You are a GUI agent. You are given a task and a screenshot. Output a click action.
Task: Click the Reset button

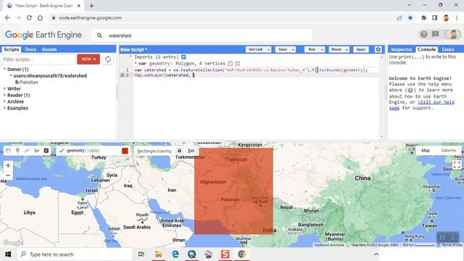click(336, 49)
